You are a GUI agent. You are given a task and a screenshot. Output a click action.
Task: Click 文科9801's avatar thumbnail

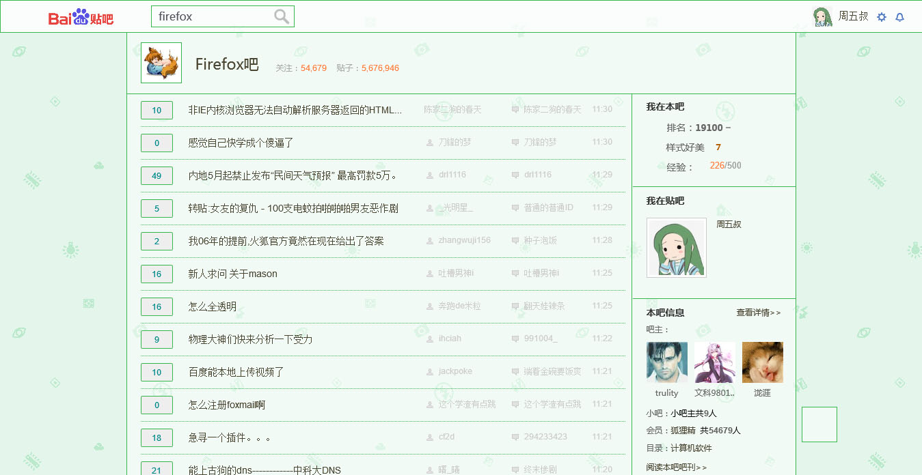pyautogui.click(x=714, y=362)
